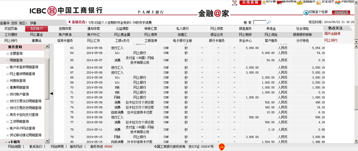Open the 工行理财 menu
The image size is (358, 151).
pos(11,35)
